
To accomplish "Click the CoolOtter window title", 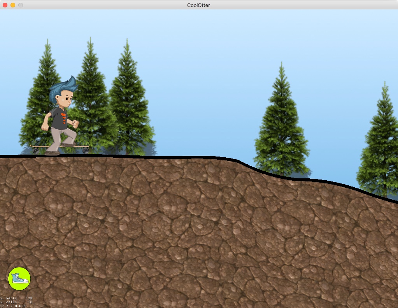I will (x=199, y=5).
